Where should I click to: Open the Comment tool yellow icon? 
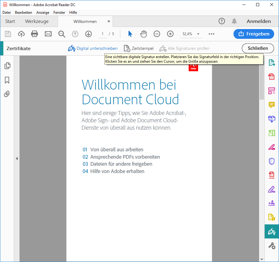click(272, 105)
